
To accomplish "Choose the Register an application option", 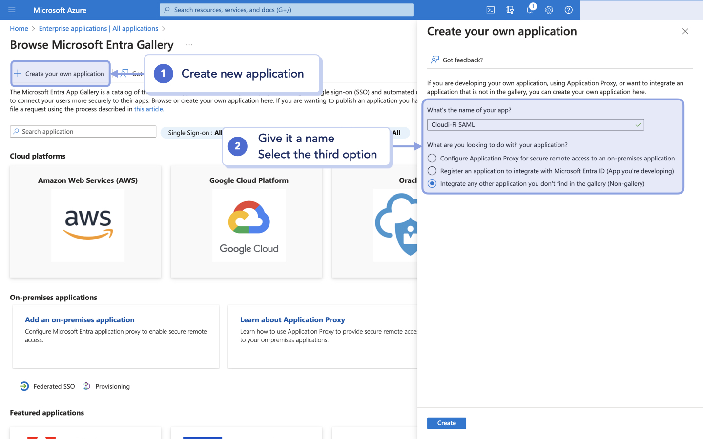I will pos(431,171).
